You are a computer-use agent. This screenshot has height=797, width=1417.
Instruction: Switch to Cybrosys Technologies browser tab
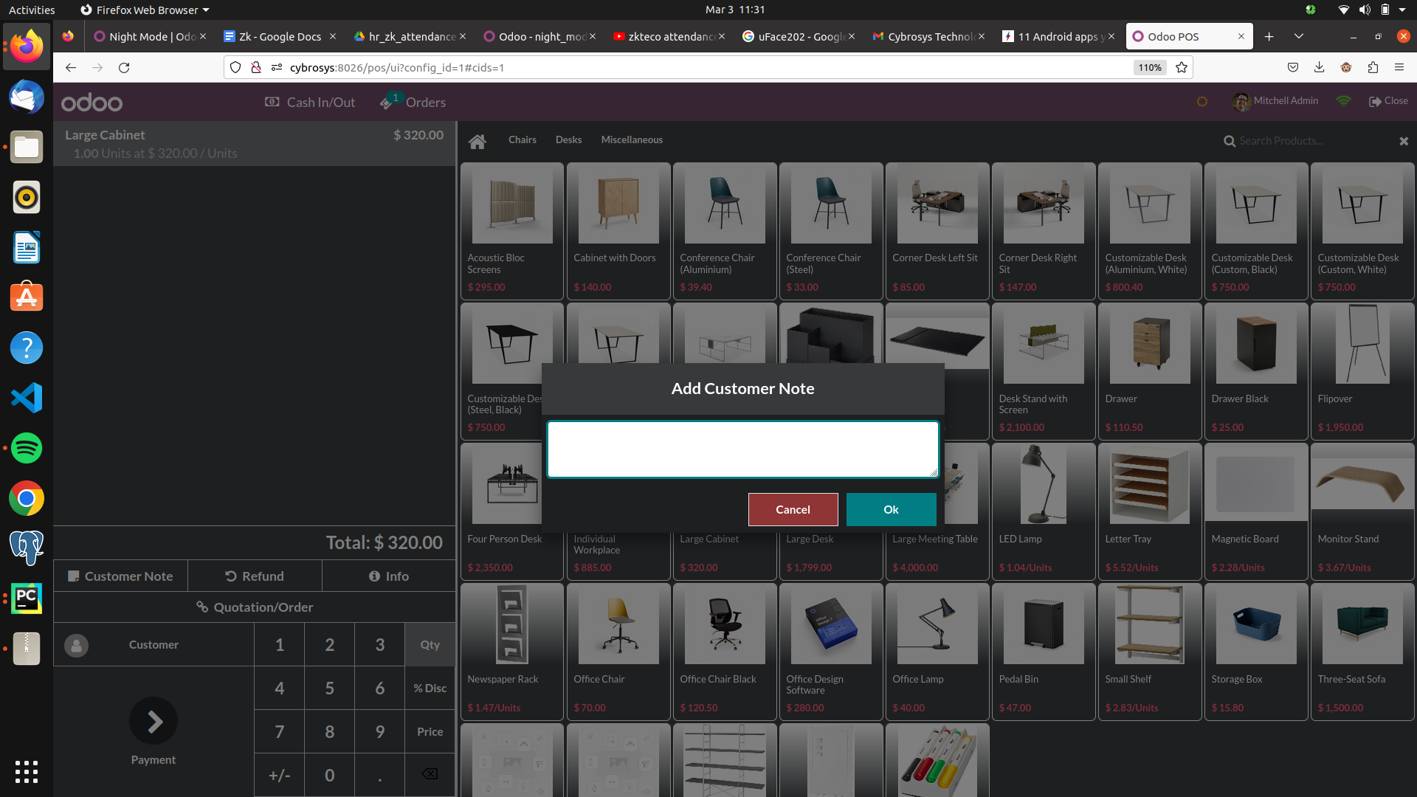(928, 36)
